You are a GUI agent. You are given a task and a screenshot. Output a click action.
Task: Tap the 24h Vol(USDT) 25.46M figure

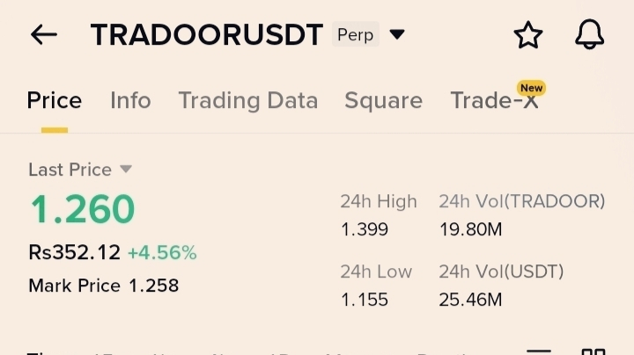pyautogui.click(x=470, y=300)
